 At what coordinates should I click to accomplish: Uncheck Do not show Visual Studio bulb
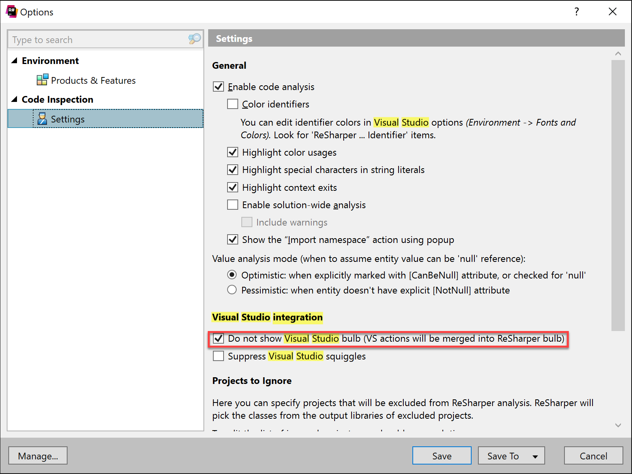pyautogui.click(x=218, y=338)
